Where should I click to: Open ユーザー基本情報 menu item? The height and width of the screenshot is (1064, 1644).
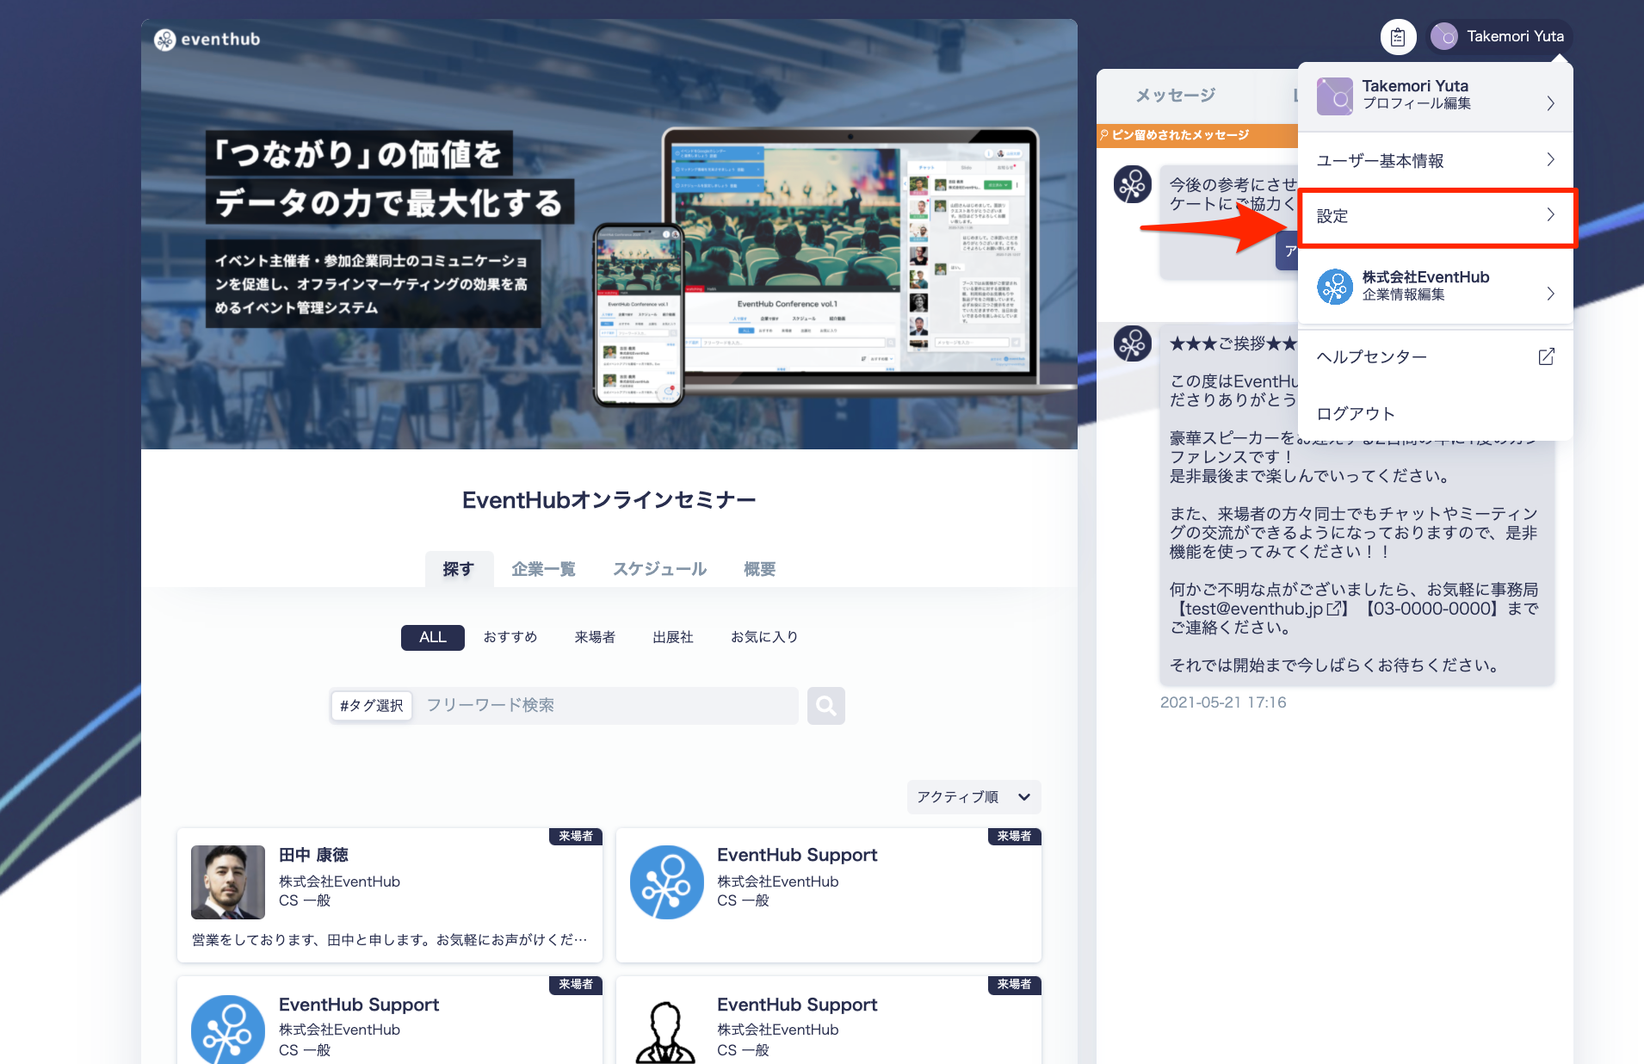click(1435, 160)
